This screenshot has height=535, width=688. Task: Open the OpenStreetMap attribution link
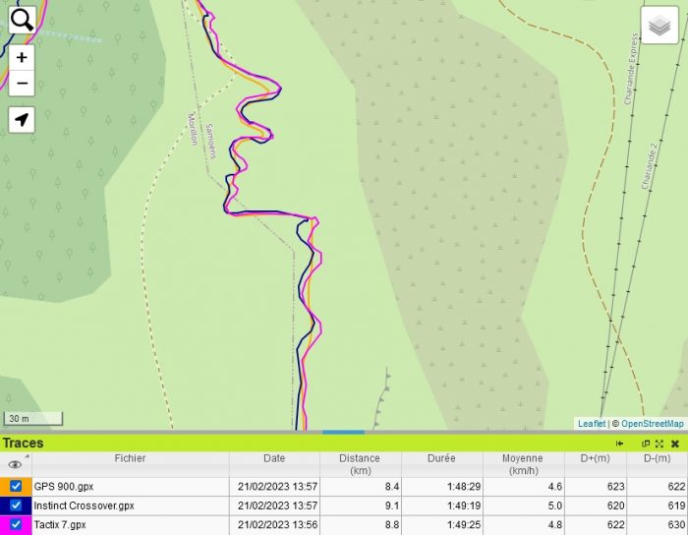pos(652,424)
